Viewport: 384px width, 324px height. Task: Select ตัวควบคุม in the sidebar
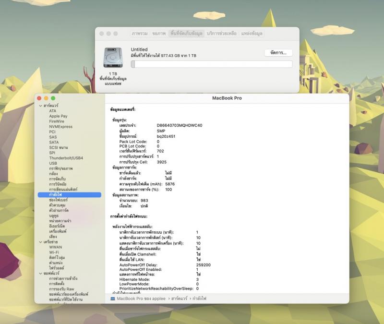point(57,205)
